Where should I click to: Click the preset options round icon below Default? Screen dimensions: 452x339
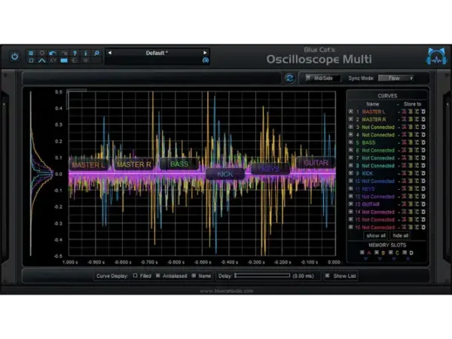(x=205, y=60)
